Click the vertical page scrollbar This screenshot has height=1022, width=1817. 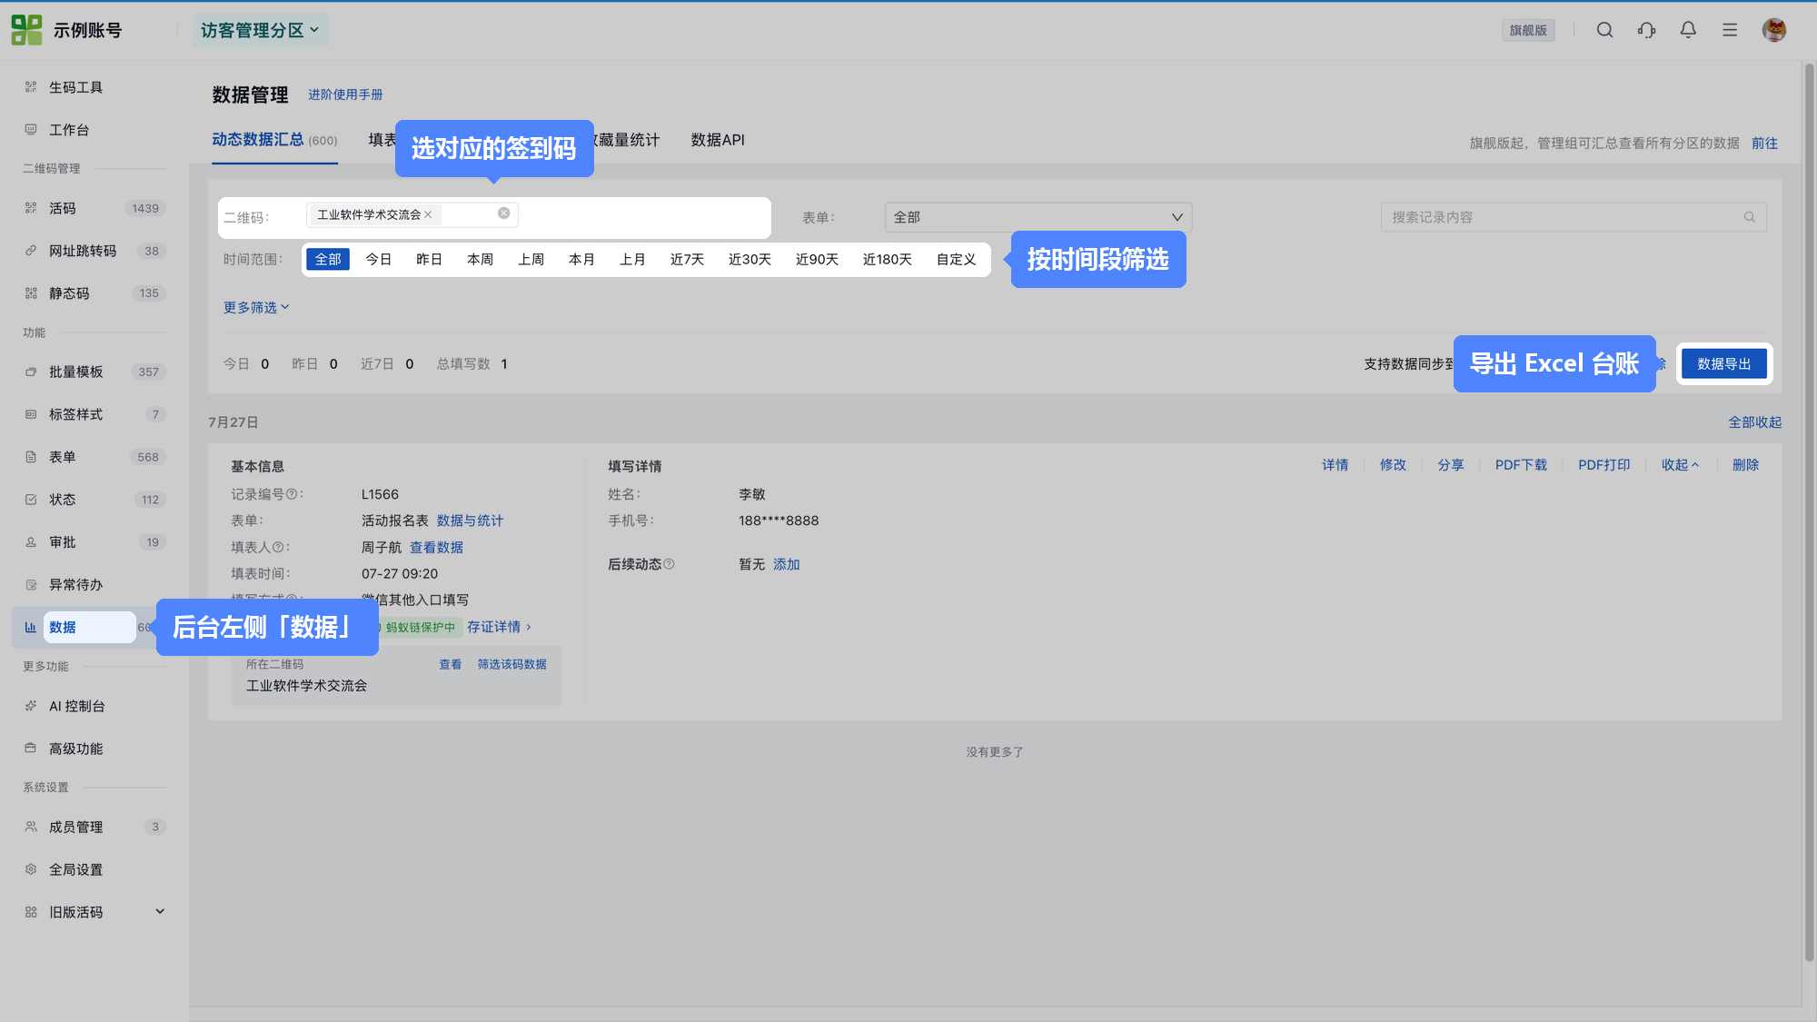pos(1809,513)
